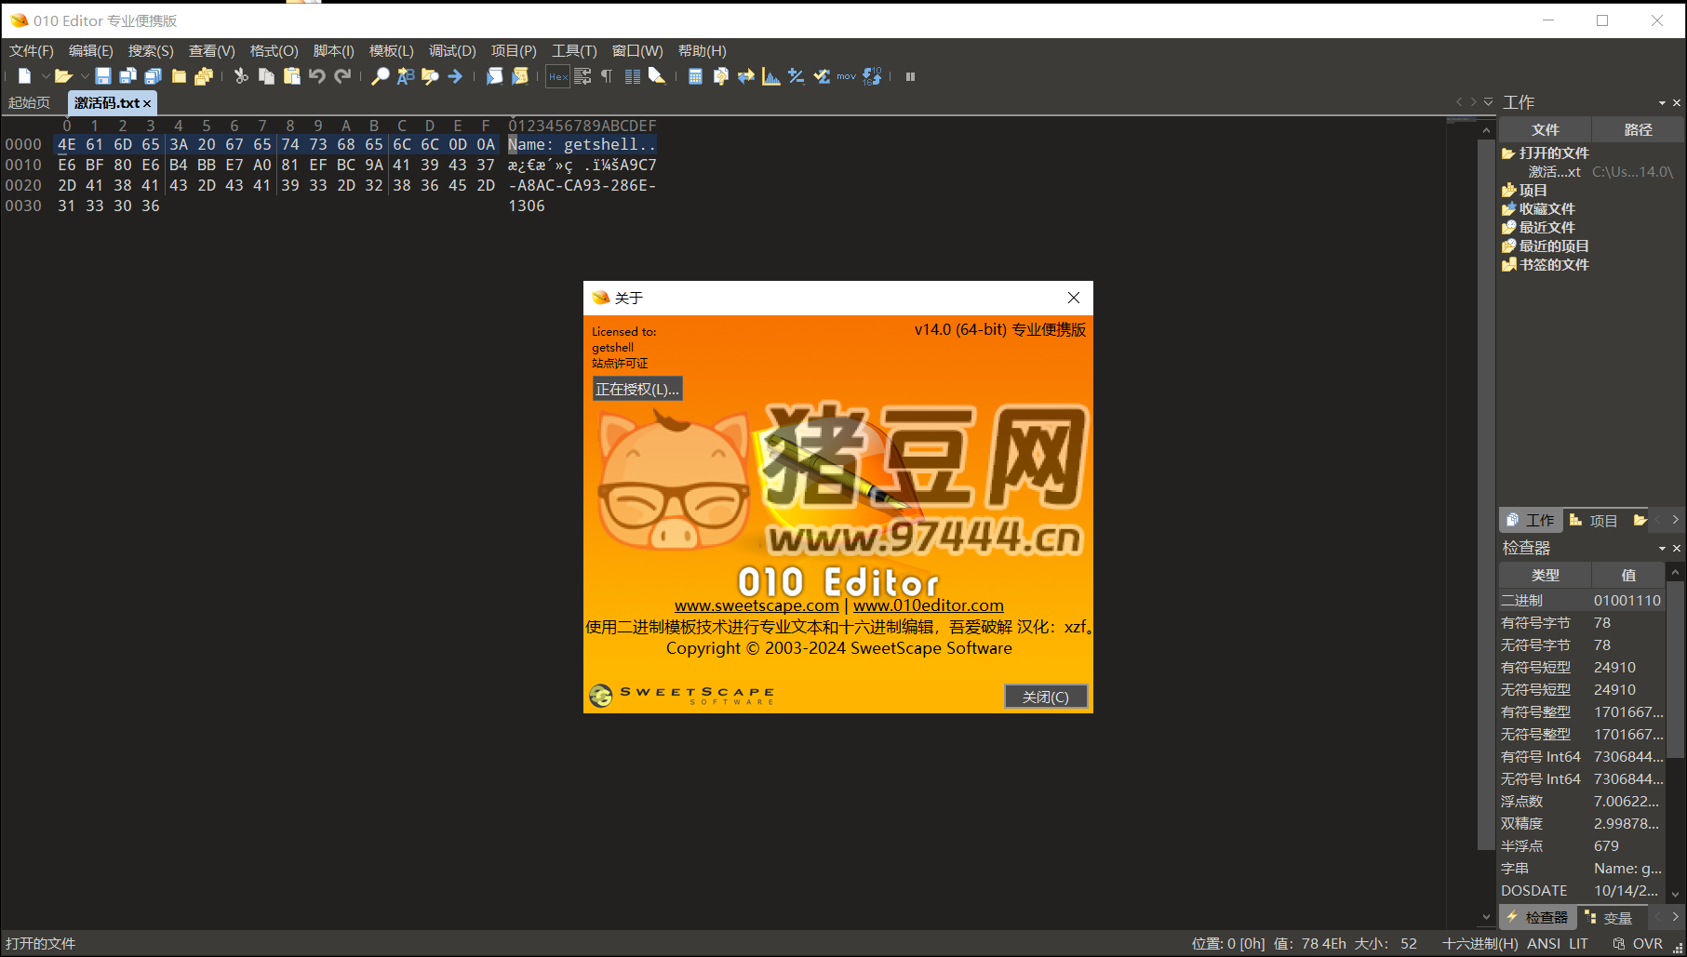
Task: Click the Cut scissors icon
Action: pyautogui.click(x=241, y=76)
